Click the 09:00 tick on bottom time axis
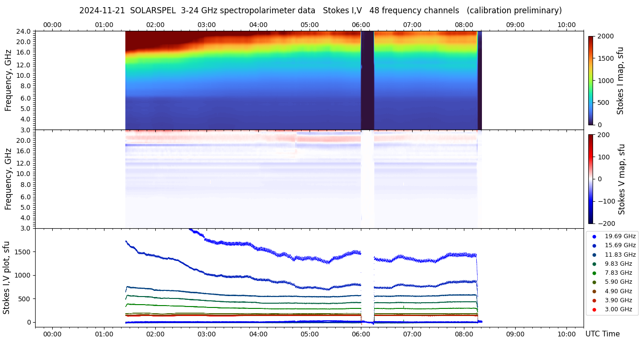 [x=515, y=334]
